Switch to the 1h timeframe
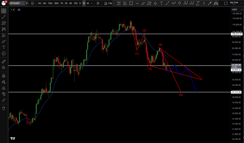Screen dimensions: 244x143 [62, 3]
